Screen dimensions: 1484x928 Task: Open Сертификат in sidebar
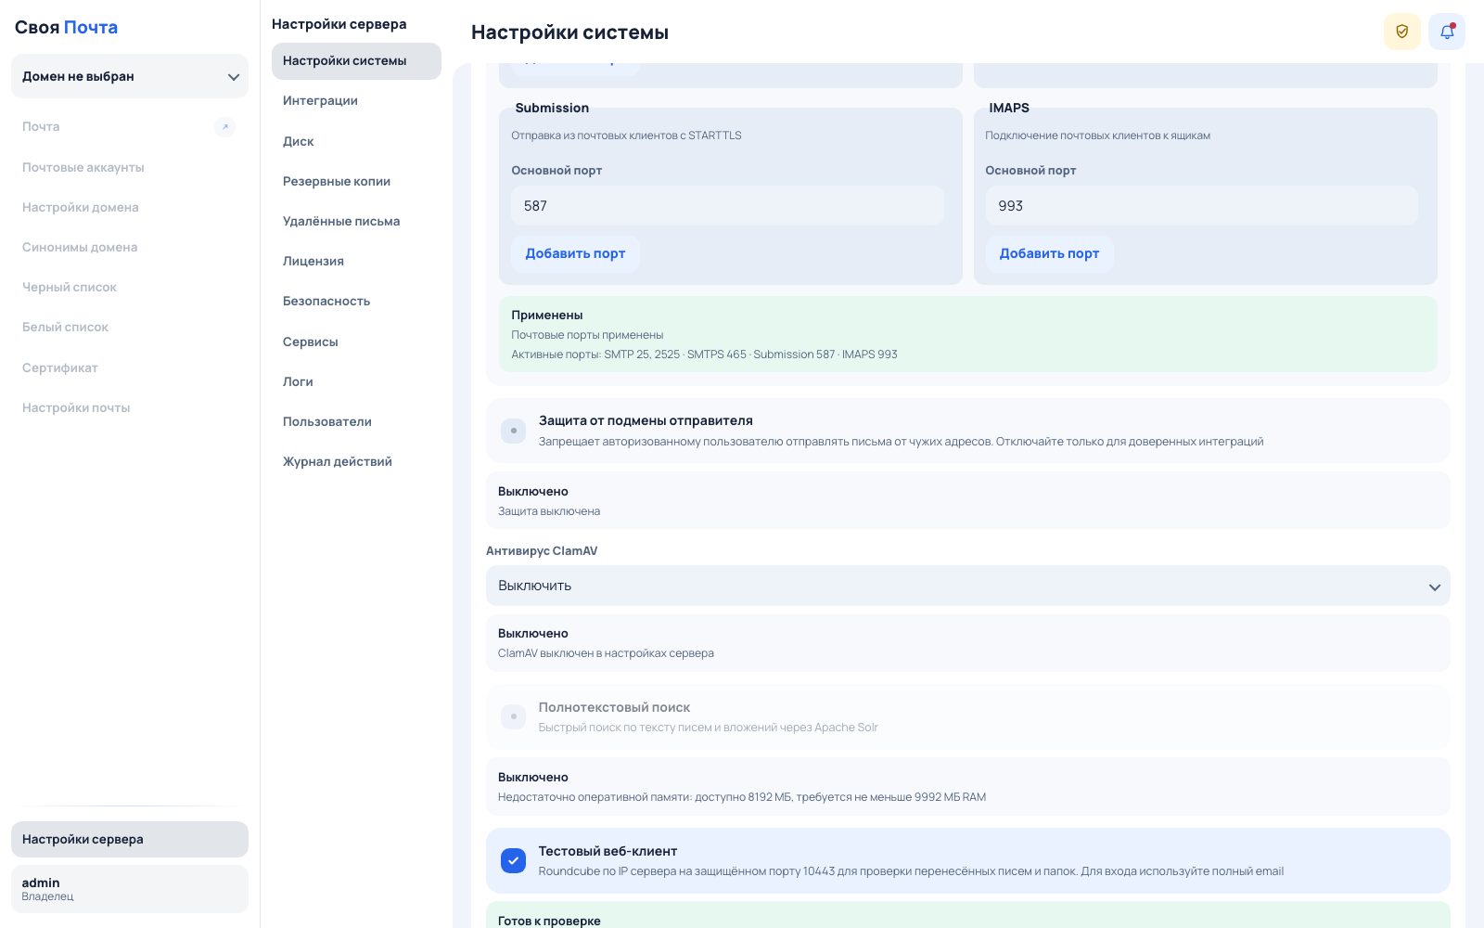[130, 367]
